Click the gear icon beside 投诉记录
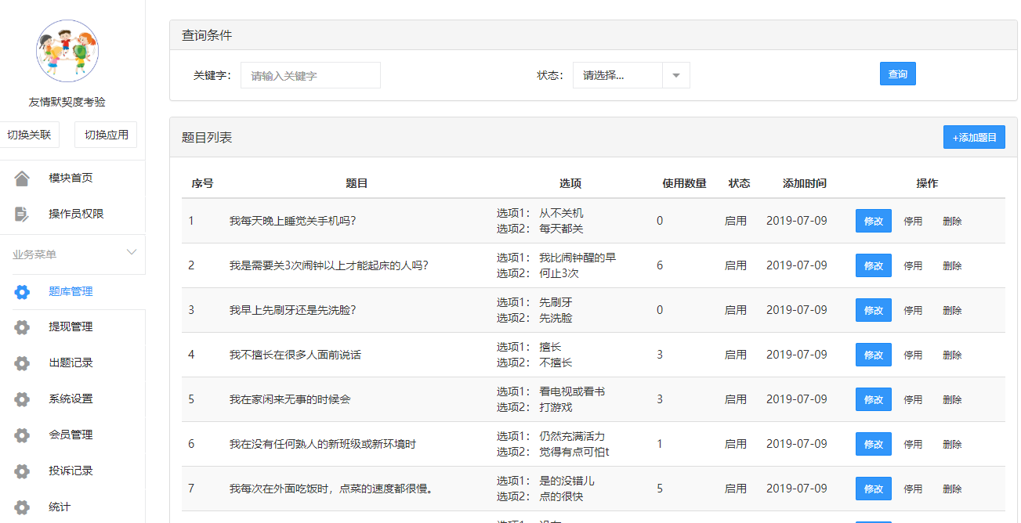Viewport: 1021px width, 523px height. (x=22, y=471)
